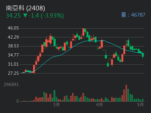Click the 296891 volume axis label
Screen dimensions: 151x113
click(11, 84)
